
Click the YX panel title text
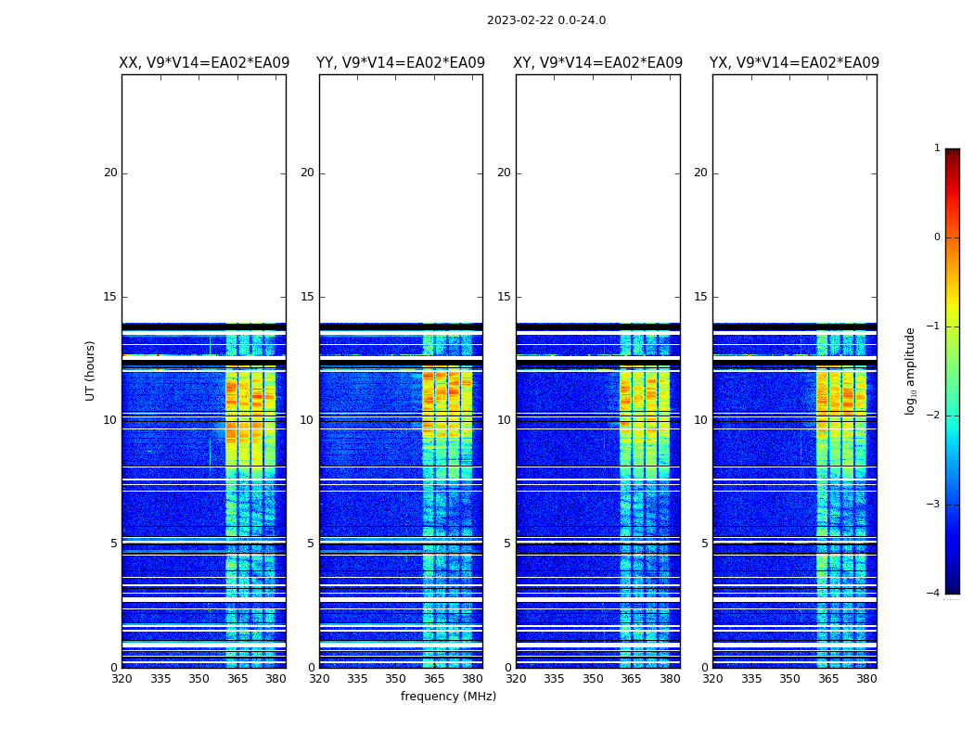[x=794, y=63]
